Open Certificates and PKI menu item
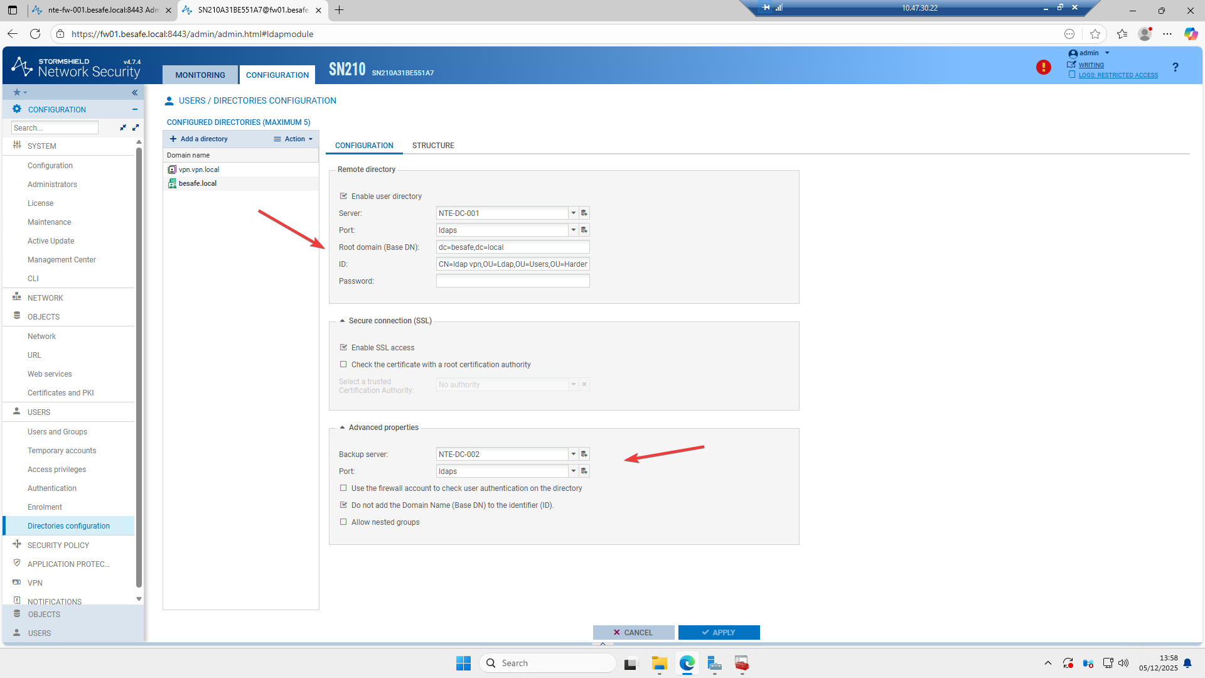1205x678 pixels. (x=60, y=393)
